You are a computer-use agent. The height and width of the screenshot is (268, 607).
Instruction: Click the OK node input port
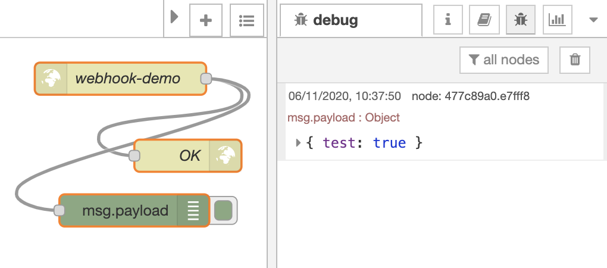tap(134, 156)
